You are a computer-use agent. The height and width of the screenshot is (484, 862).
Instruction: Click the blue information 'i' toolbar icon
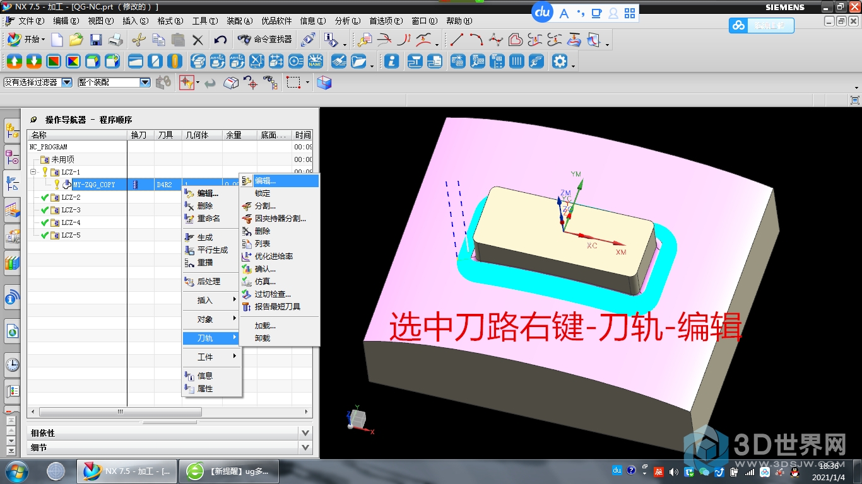pyautogui.click(x=392, y=61)
